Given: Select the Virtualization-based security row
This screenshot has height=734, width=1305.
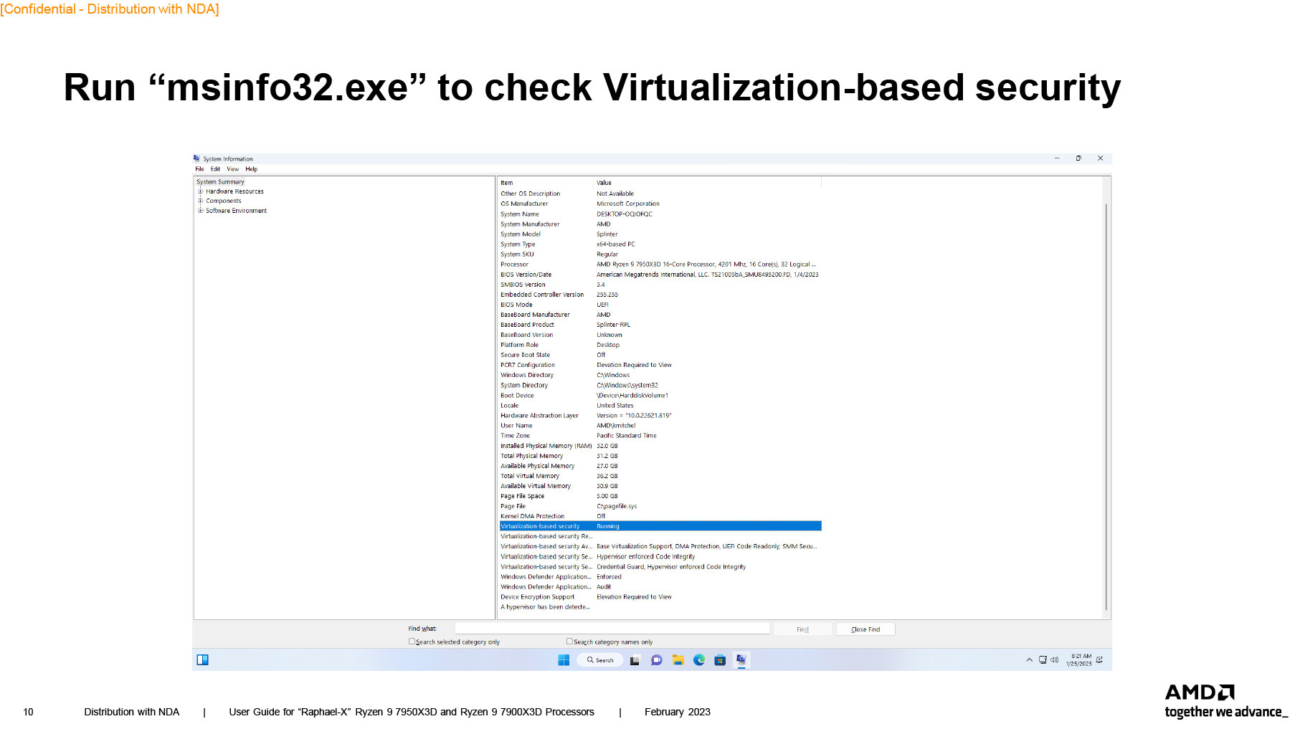Looking at the screenshot, I should (x=660, y=526).
